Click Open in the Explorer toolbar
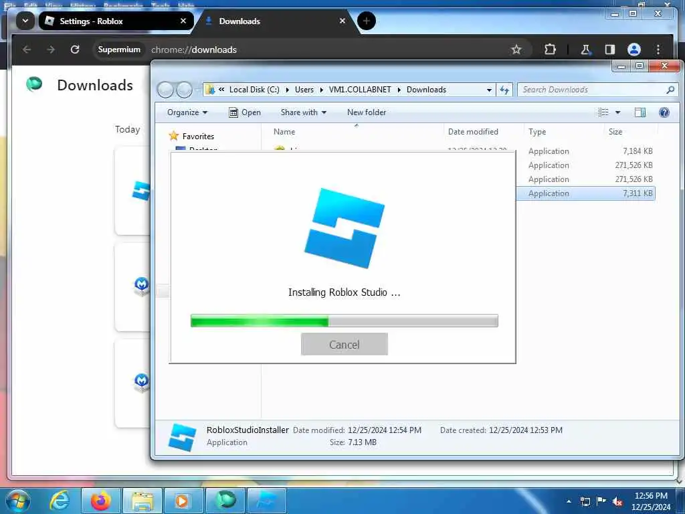 (x=245, y=112)
